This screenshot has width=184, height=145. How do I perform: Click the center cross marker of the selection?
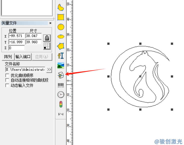pos(140,76)
